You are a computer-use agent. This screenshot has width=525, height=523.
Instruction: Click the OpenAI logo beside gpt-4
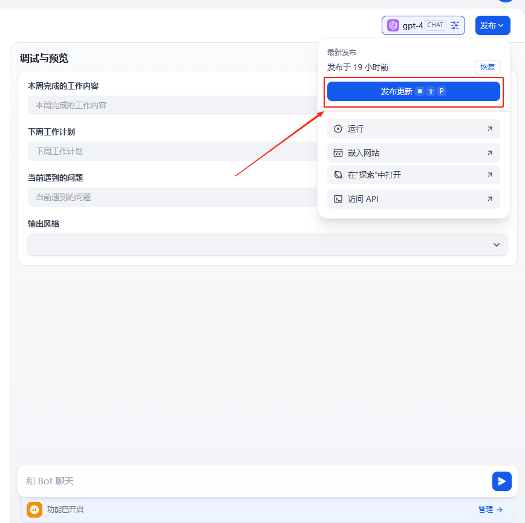click(393, 25)
